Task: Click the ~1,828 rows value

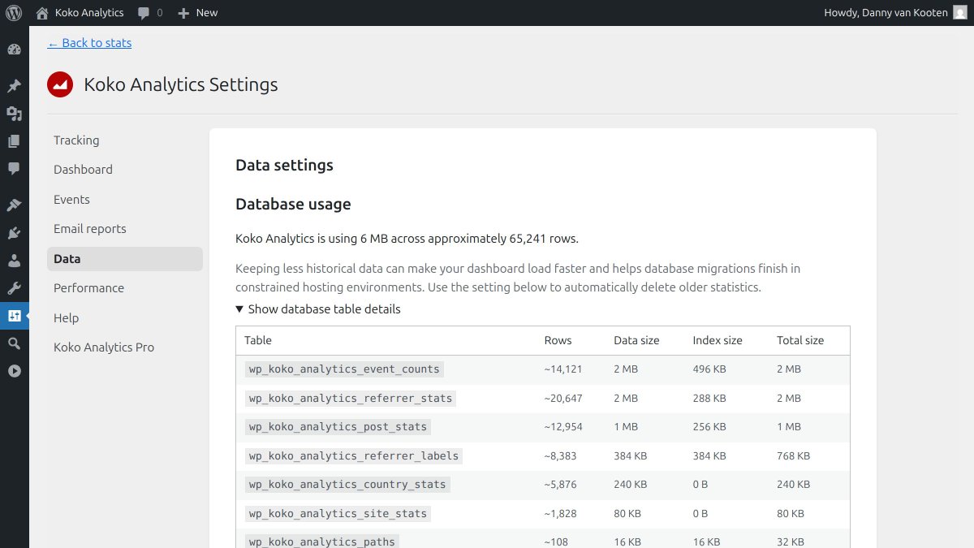Action: point(560,514)
